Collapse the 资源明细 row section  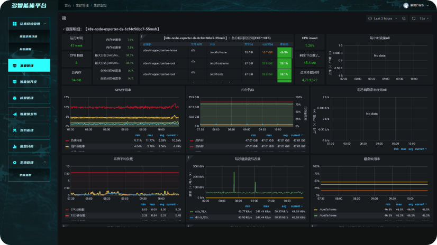point(63,29)
